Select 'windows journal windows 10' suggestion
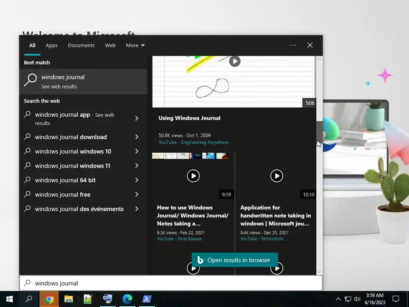The width and height of the screenshot is (409, 307). (x=73, y=152)
